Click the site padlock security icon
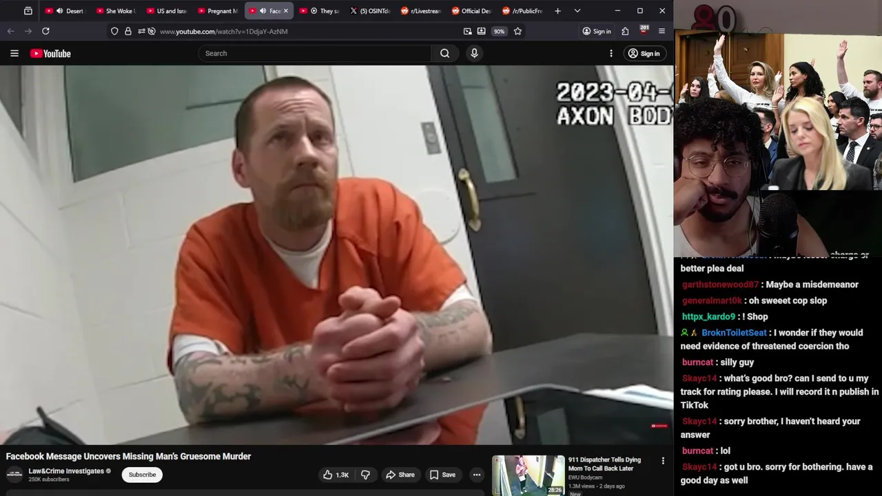This screenshot has height=496, width=882. coord(127,31)
